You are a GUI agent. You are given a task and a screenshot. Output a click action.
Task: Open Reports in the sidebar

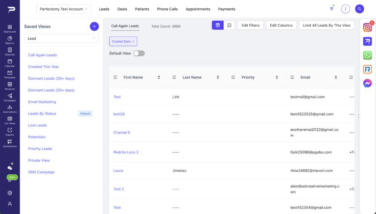pos(10,40)
